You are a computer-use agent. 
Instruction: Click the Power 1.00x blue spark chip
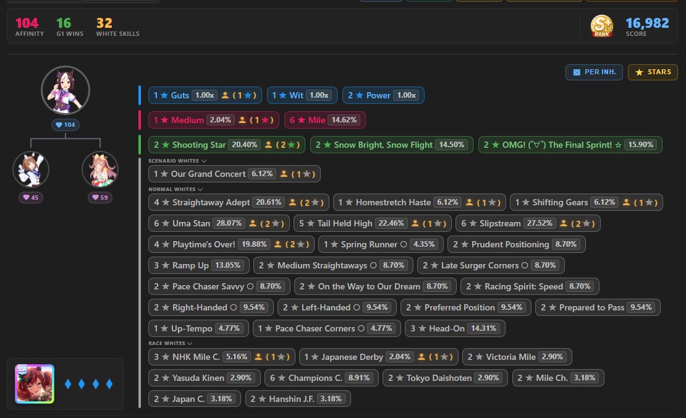point(383,95)
